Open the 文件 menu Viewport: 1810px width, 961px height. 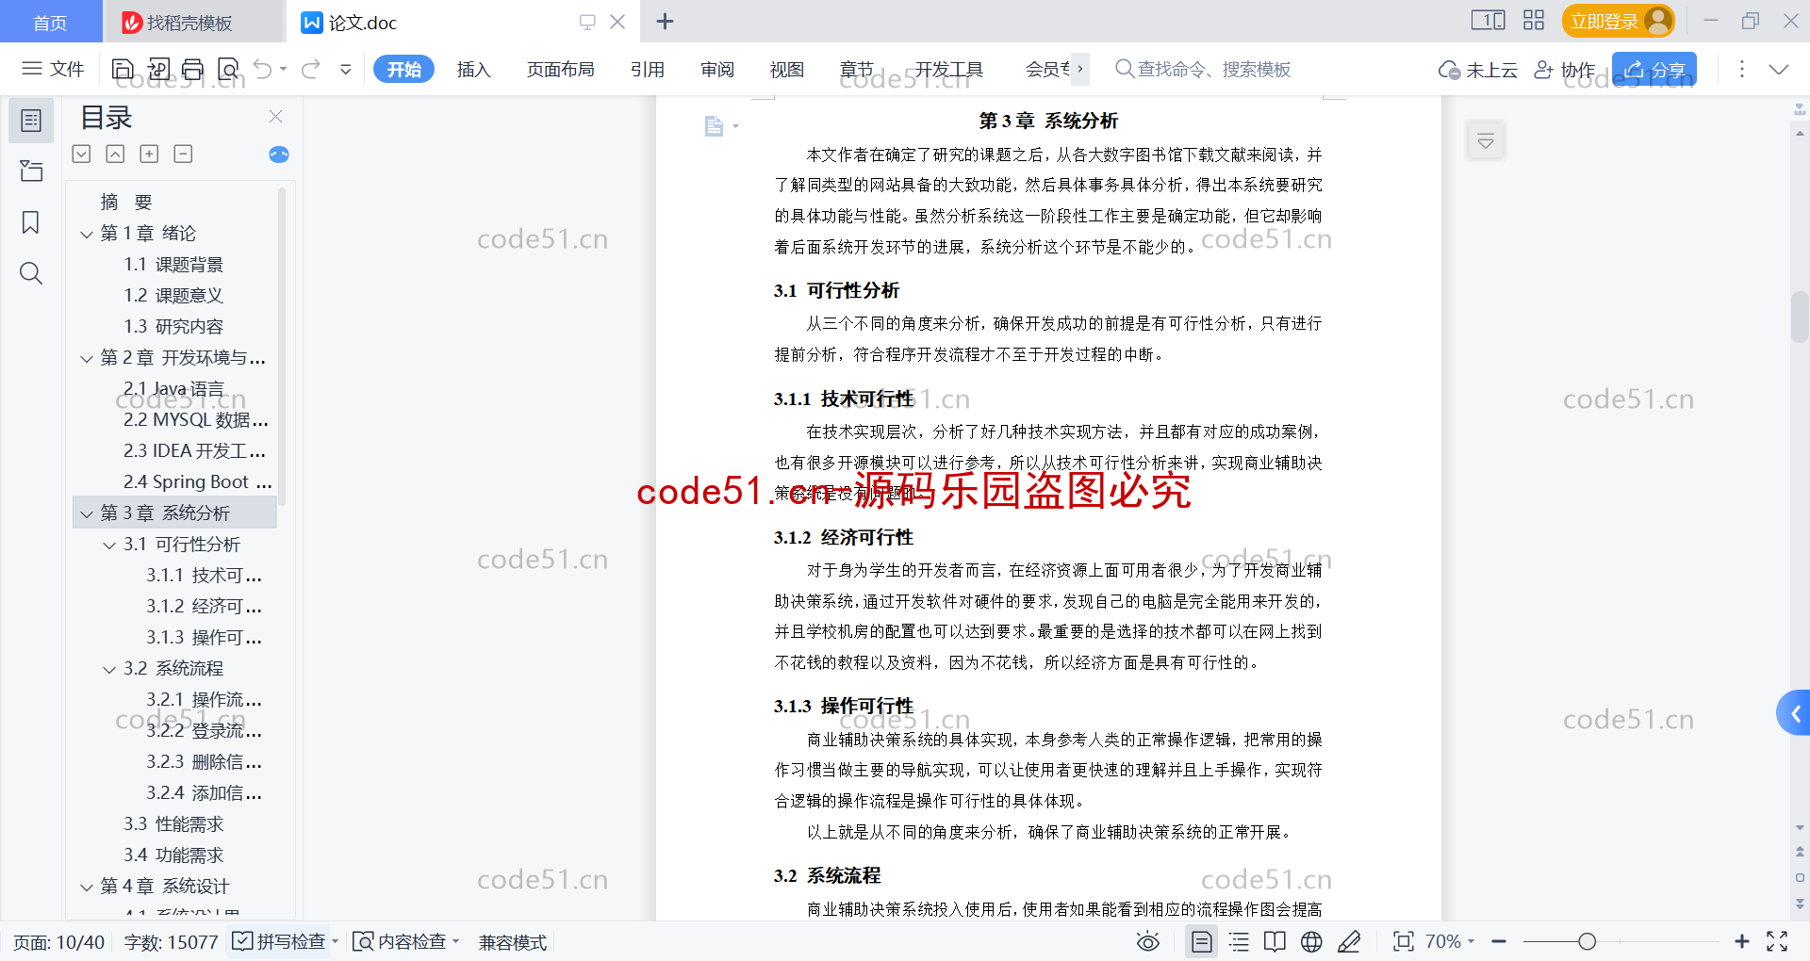(54, 69)
